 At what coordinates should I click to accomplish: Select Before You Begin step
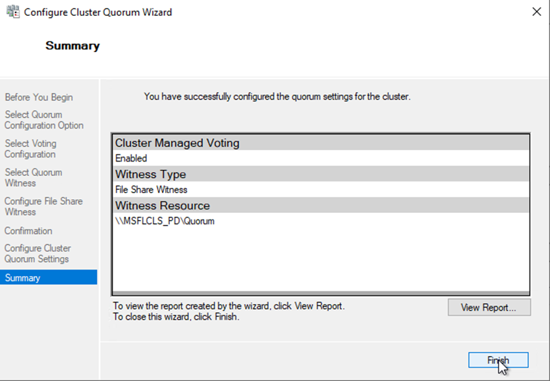(x=39, y=98)
